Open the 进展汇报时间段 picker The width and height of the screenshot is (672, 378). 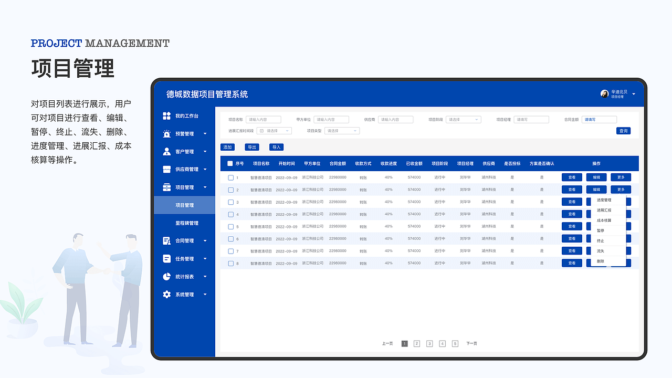point(274,131)
